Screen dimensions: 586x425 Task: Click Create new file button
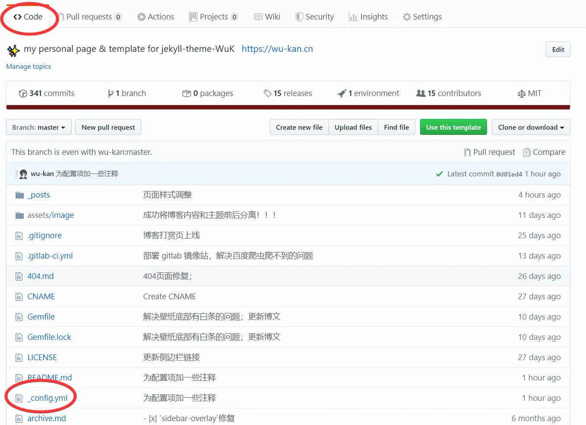coord(299,127)
